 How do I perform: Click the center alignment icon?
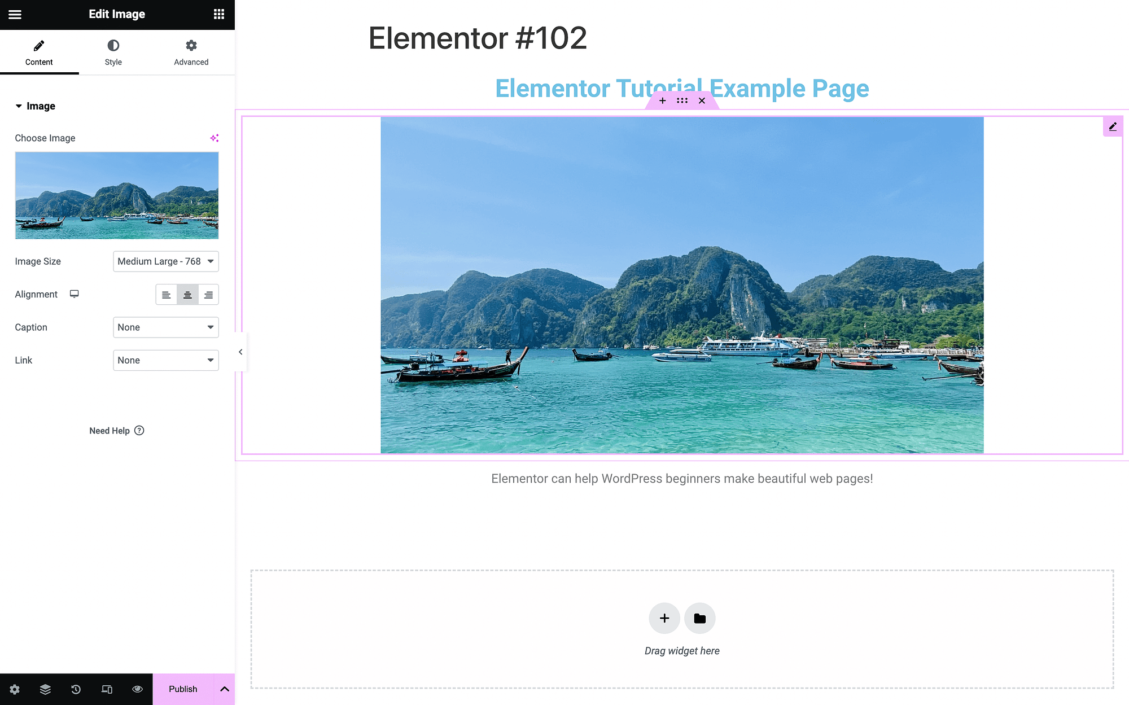click(187, 294)
